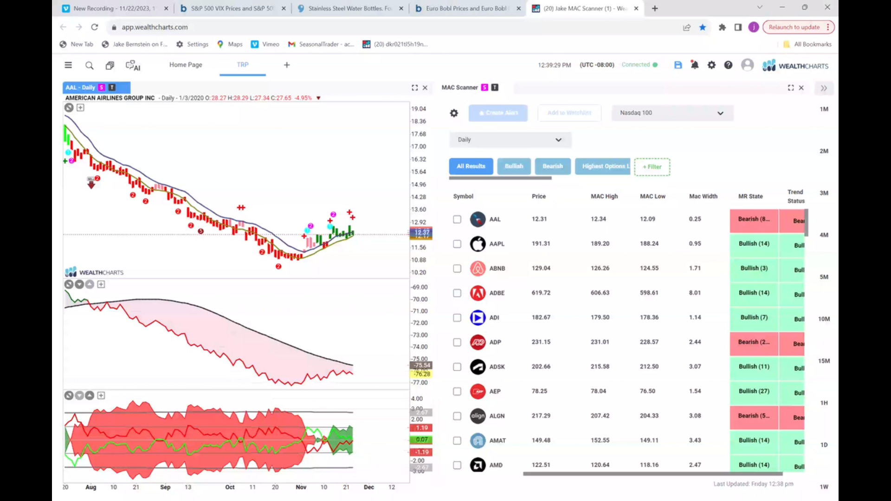Hide the middle indicator pane

[x=69, y=284]
